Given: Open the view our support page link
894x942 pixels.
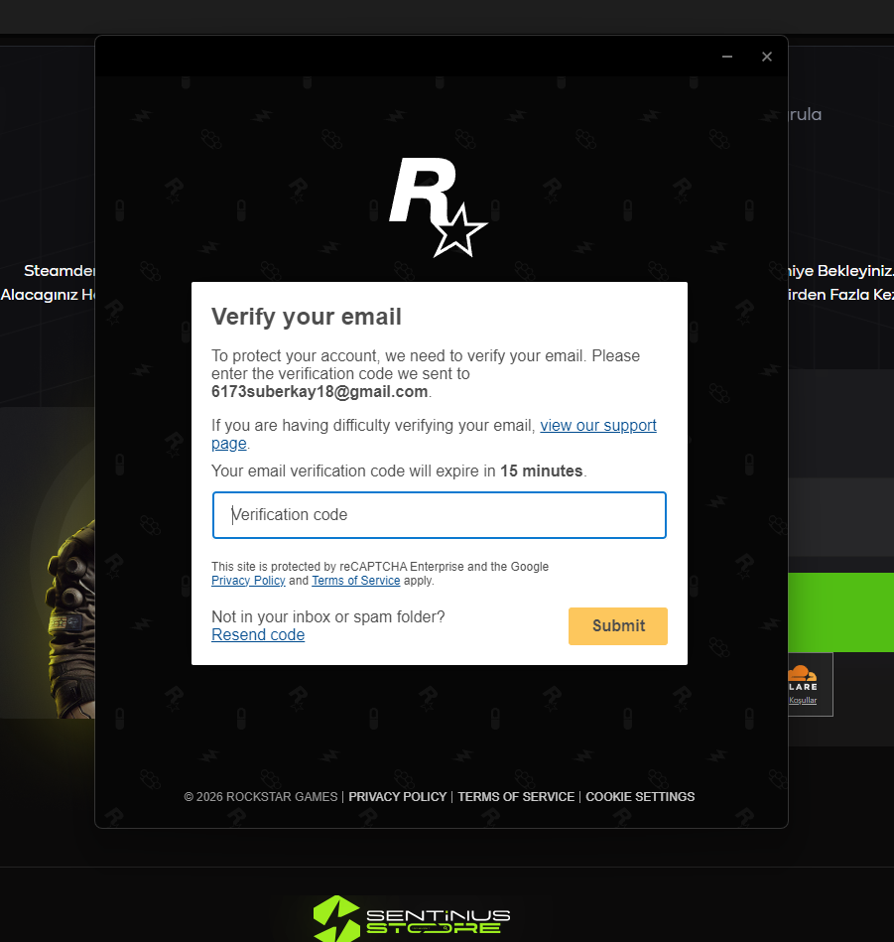Looking at the screenshot, I should [598, 426].
